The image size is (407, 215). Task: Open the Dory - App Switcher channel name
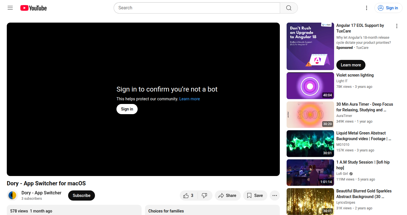click(41, 193)
